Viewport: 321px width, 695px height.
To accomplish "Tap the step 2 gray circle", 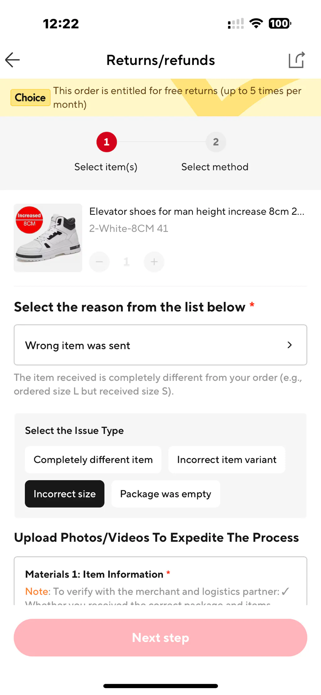I will point(216,142).
